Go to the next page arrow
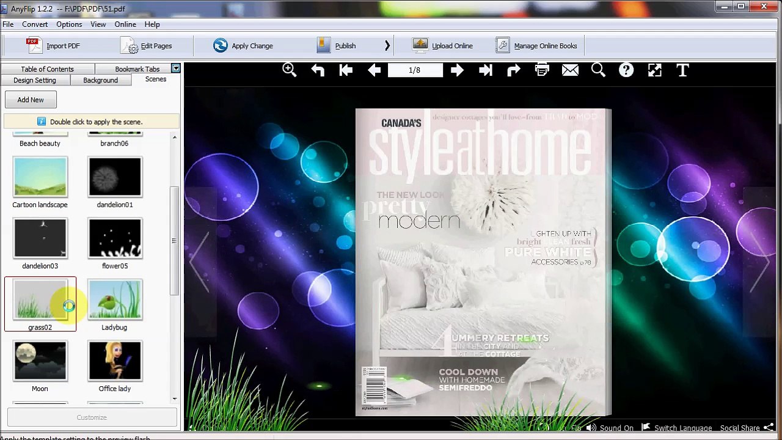 (x=457, y=70)
